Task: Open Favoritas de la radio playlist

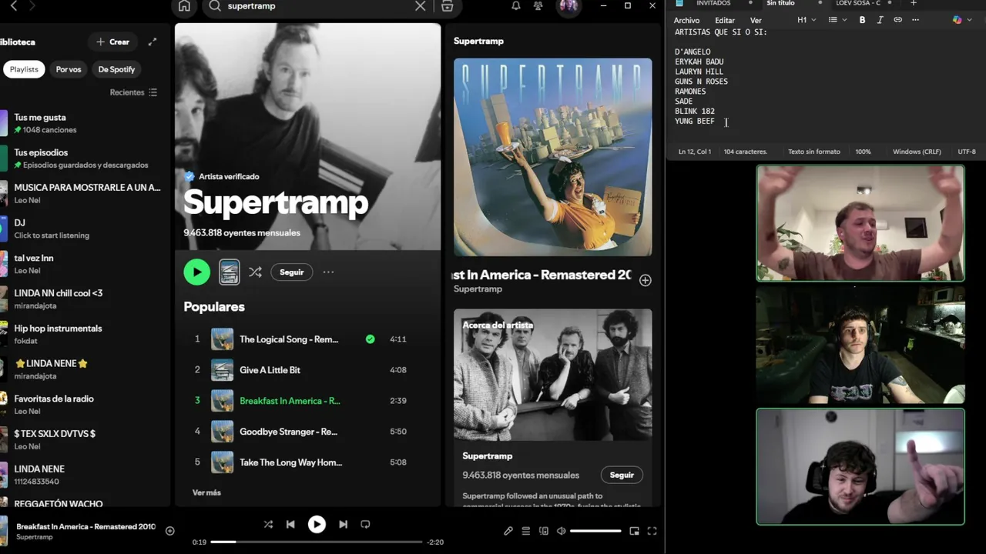Action: point(85,405)
